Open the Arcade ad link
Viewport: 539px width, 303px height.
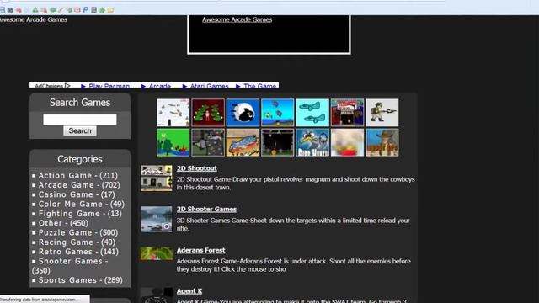click(x=160, y=86)
